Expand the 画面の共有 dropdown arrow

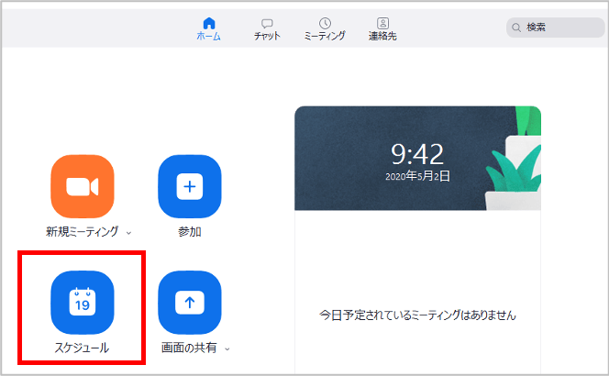227,348
